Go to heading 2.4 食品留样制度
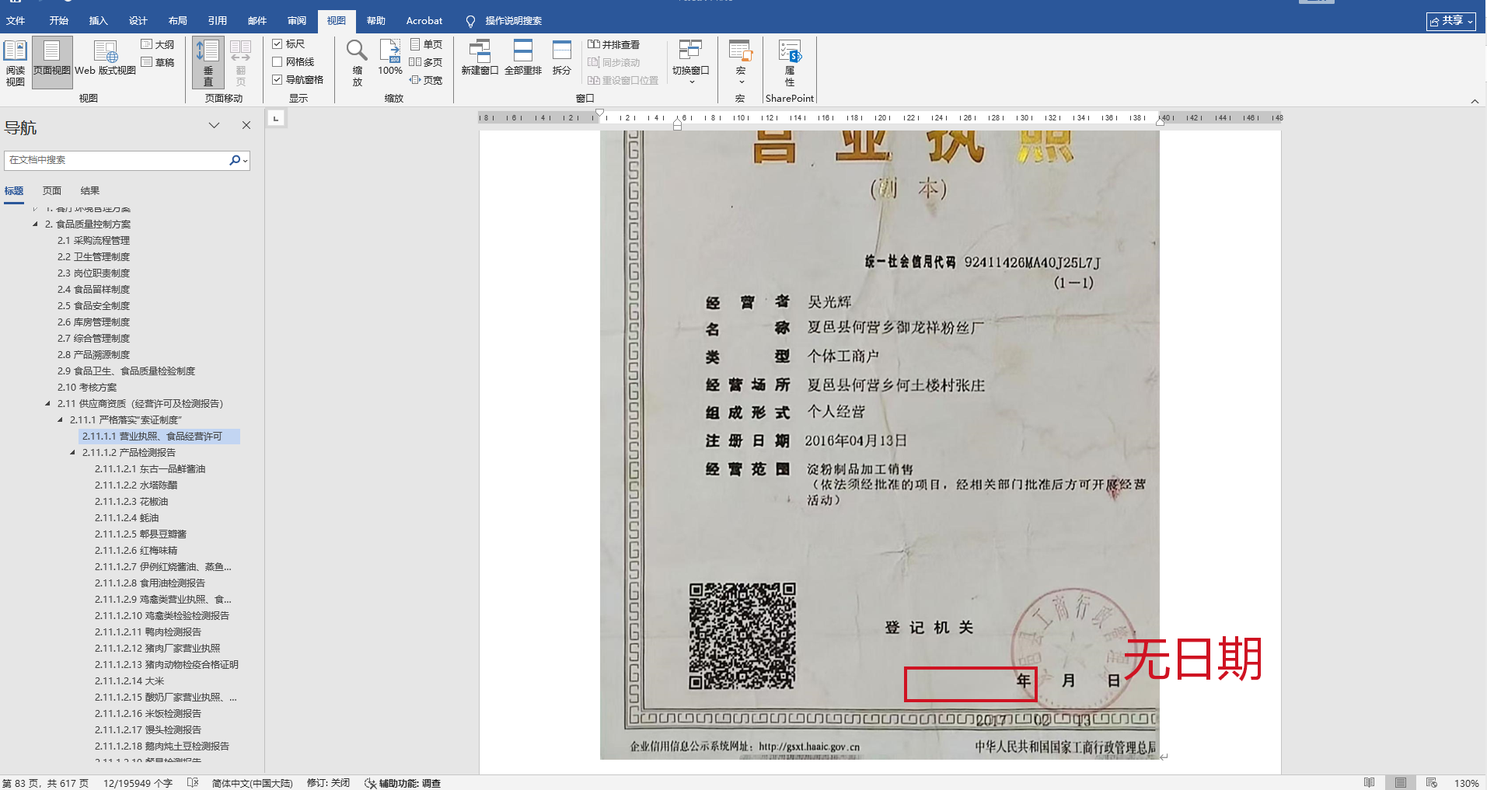 (x=93, y=290)
